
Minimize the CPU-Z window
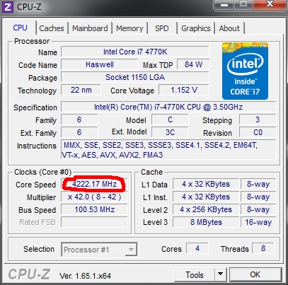(x=224, y=5)
